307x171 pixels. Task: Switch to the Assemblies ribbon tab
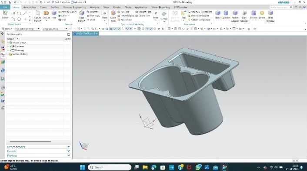(x=30, y=7)
